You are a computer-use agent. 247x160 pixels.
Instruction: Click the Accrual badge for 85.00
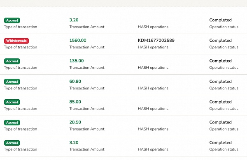[12, 102]
